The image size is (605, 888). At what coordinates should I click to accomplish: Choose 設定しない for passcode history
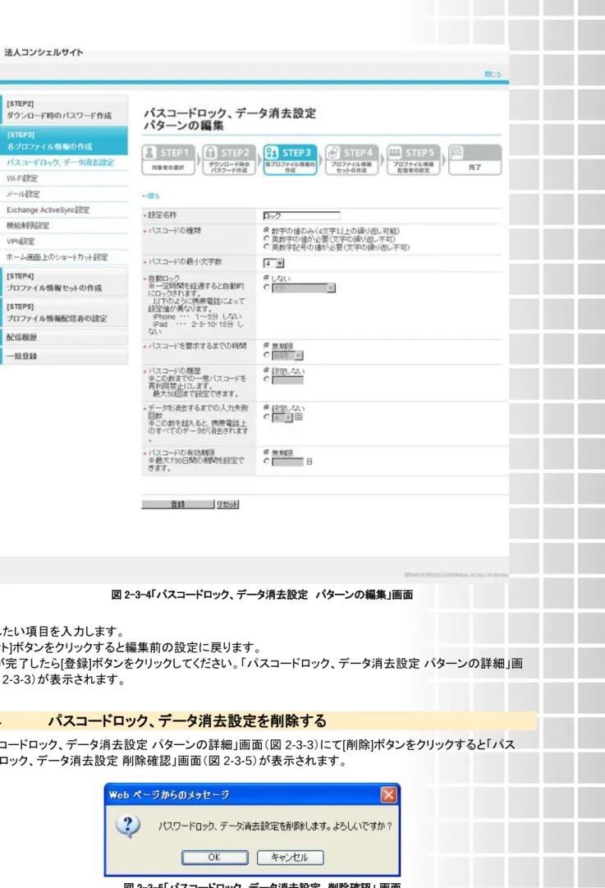[267, 370]
